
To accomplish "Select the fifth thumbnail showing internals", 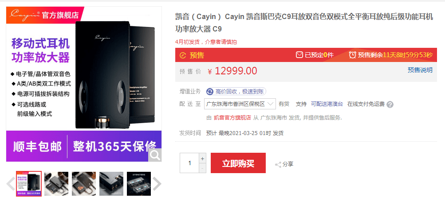I will point(139,184).
